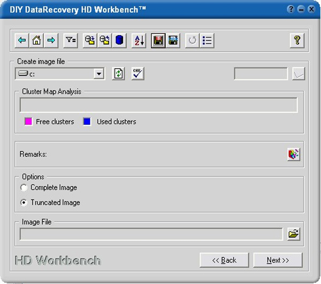This screenshot has height=284, width=321.
Task: Click the title bar help question button
Action: click(x=291, y=9)
